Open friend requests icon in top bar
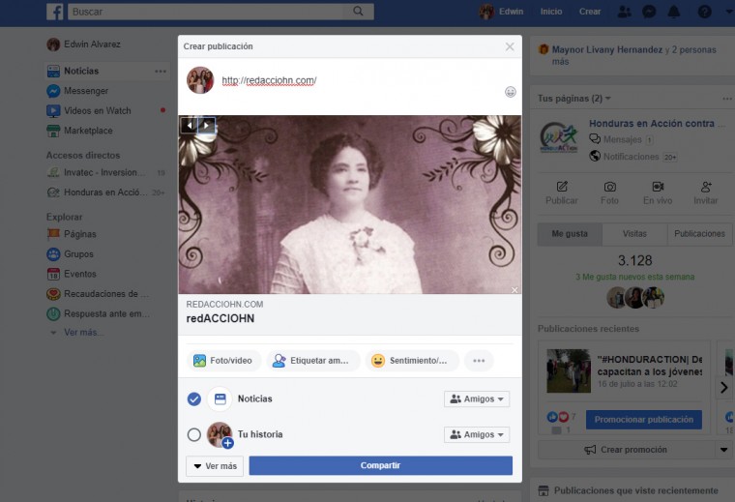Image resolution: width=735 pixels, height=502 pixels. pyautogui.click(x=624, y=12)
